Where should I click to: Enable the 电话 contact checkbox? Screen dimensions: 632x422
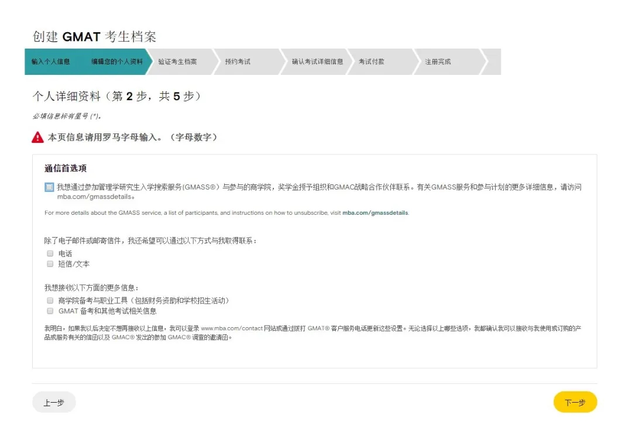50,253
